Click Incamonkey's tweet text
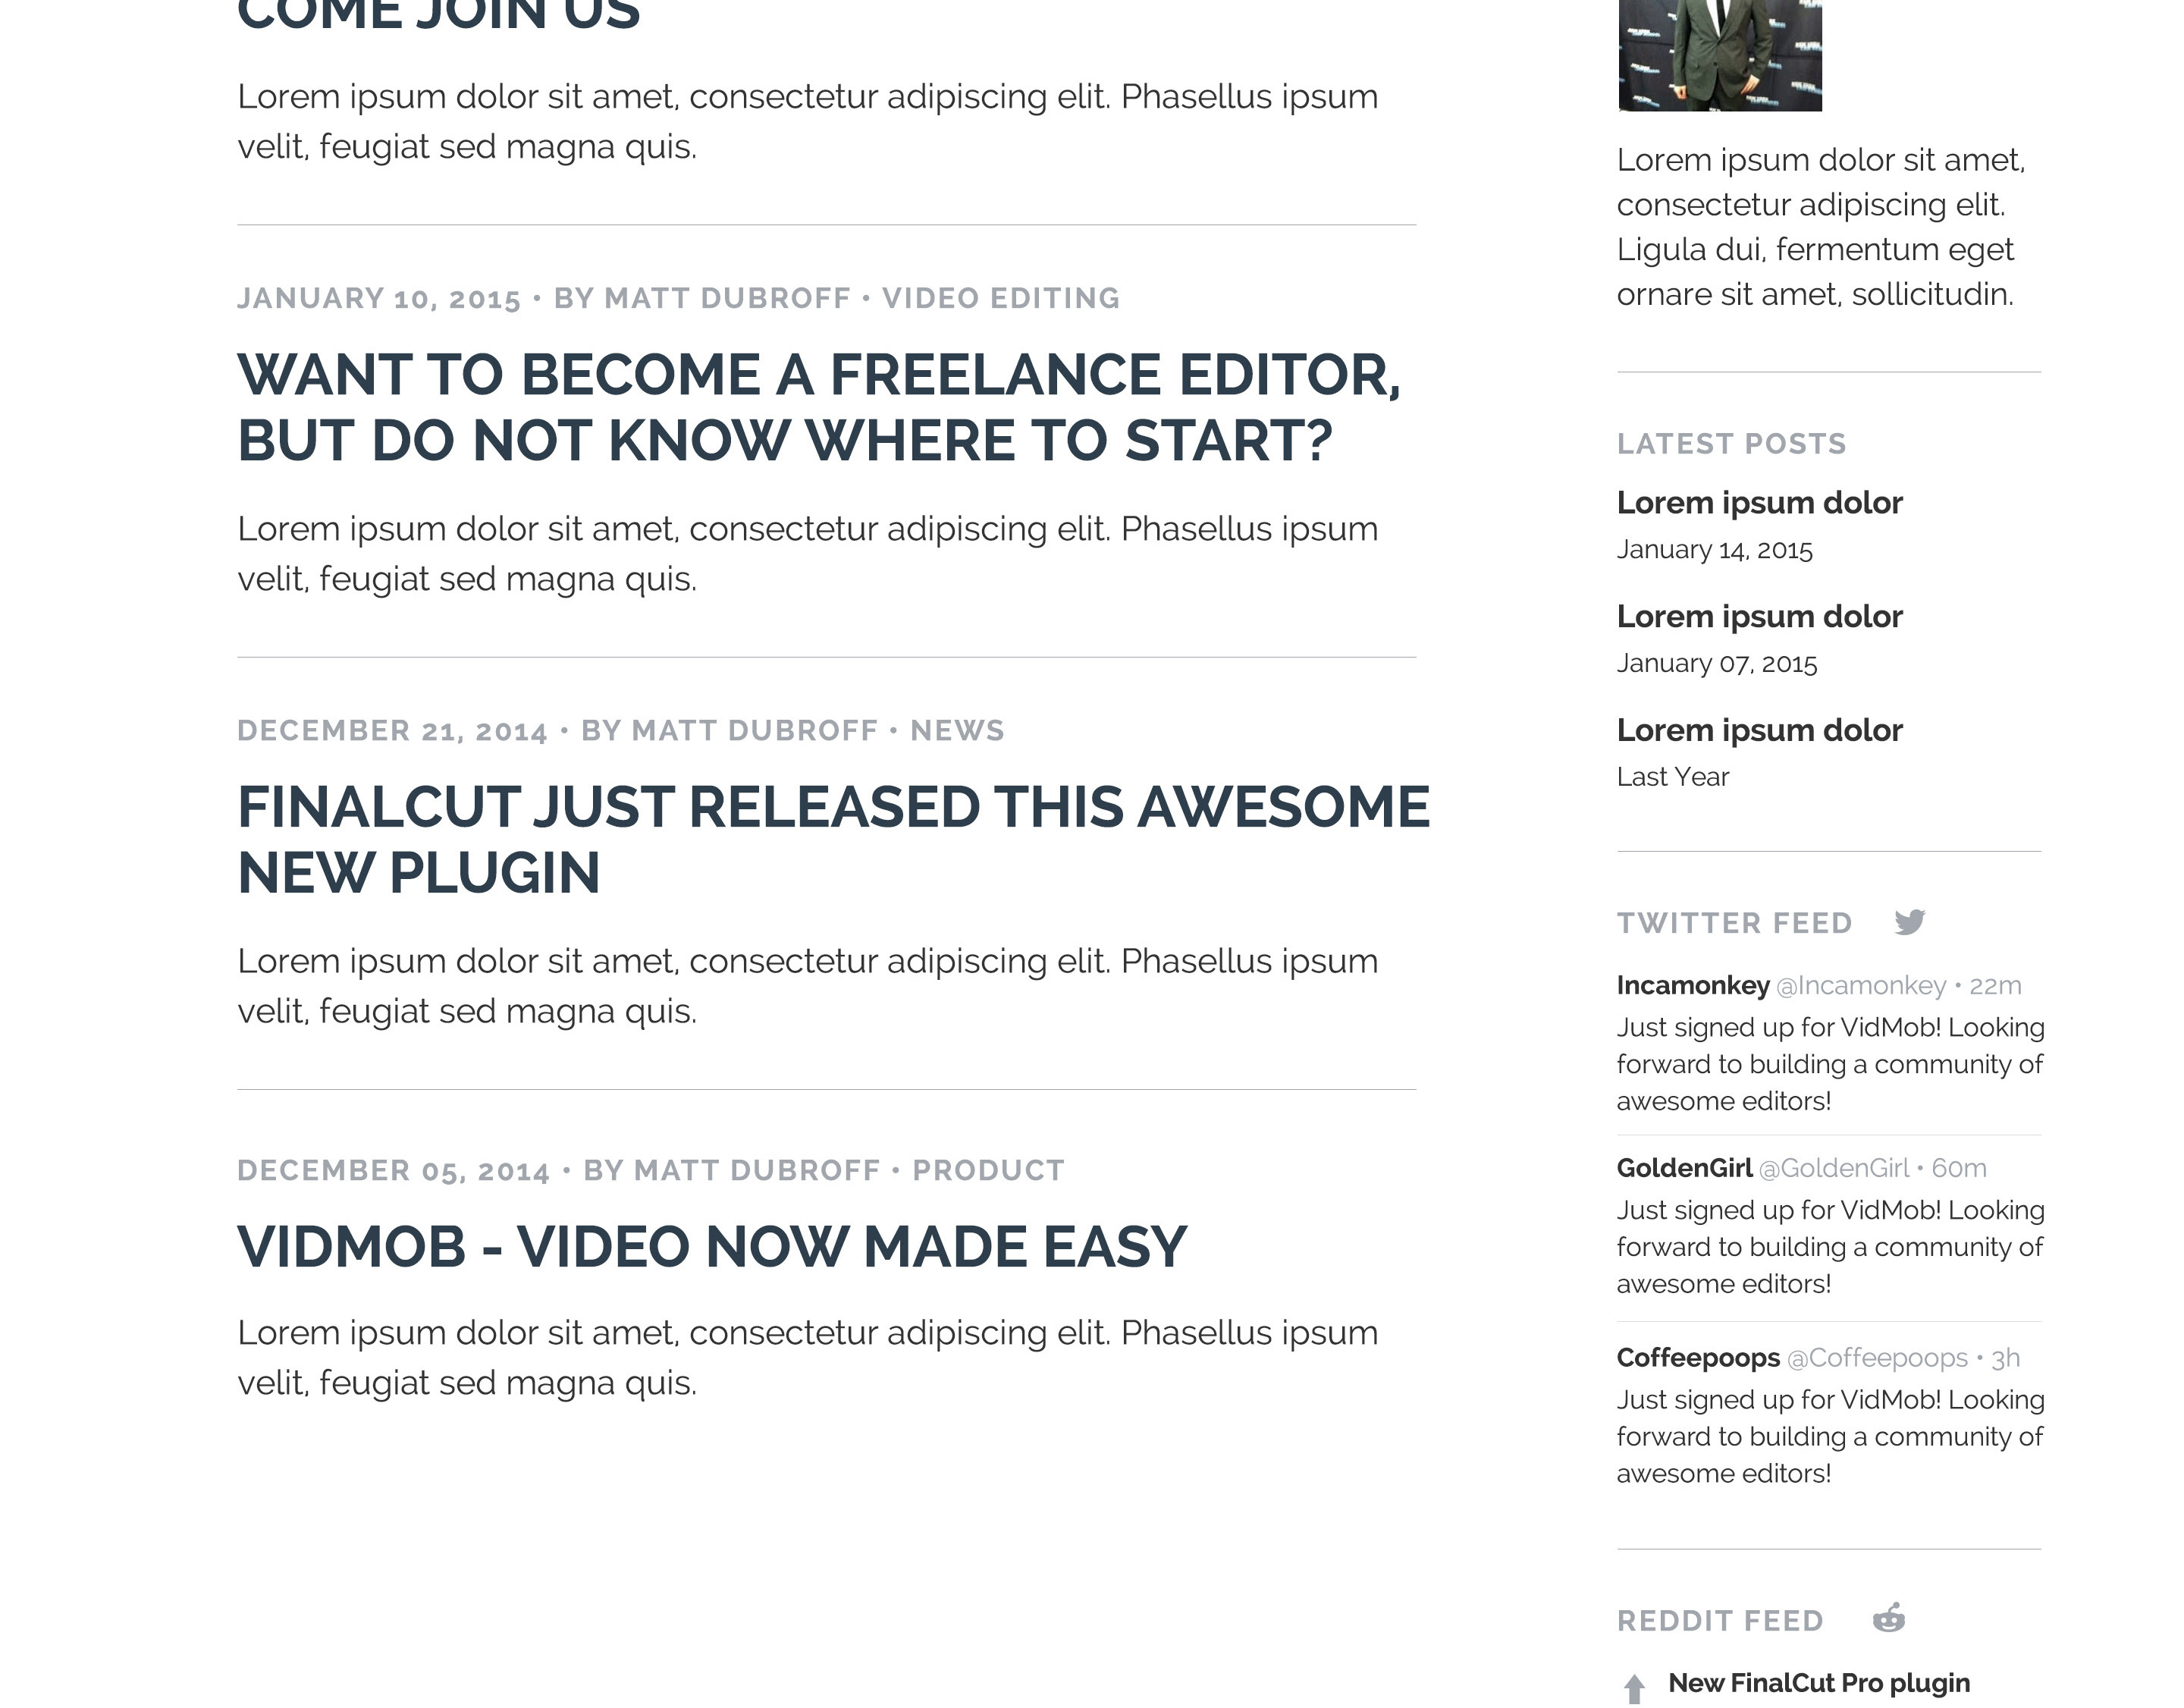This screenshot has height=1708, width=2184. pyautogui.click(x=1830, y=1064)
